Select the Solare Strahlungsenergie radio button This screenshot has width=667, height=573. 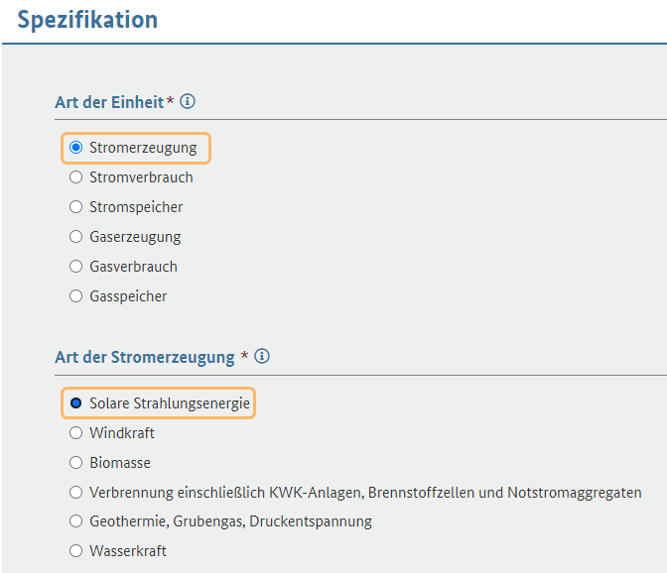(75, 402)
